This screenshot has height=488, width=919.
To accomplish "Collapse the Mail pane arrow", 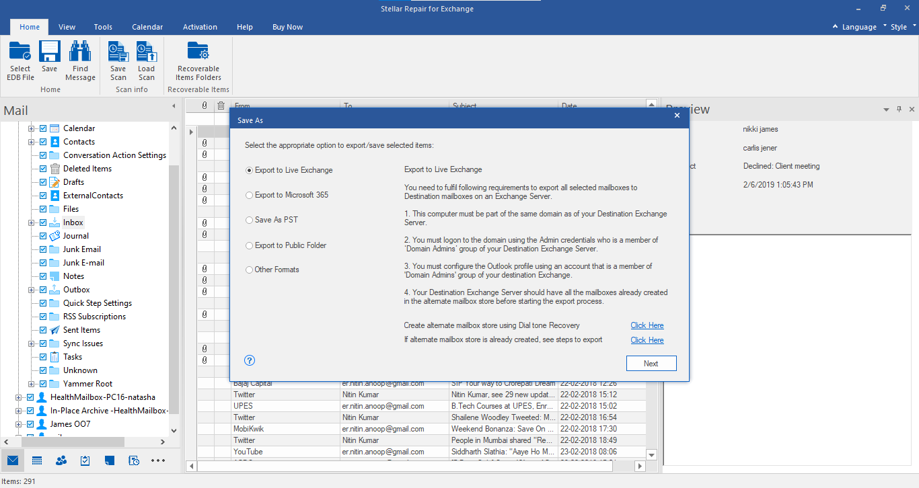I will coord(174,106).
